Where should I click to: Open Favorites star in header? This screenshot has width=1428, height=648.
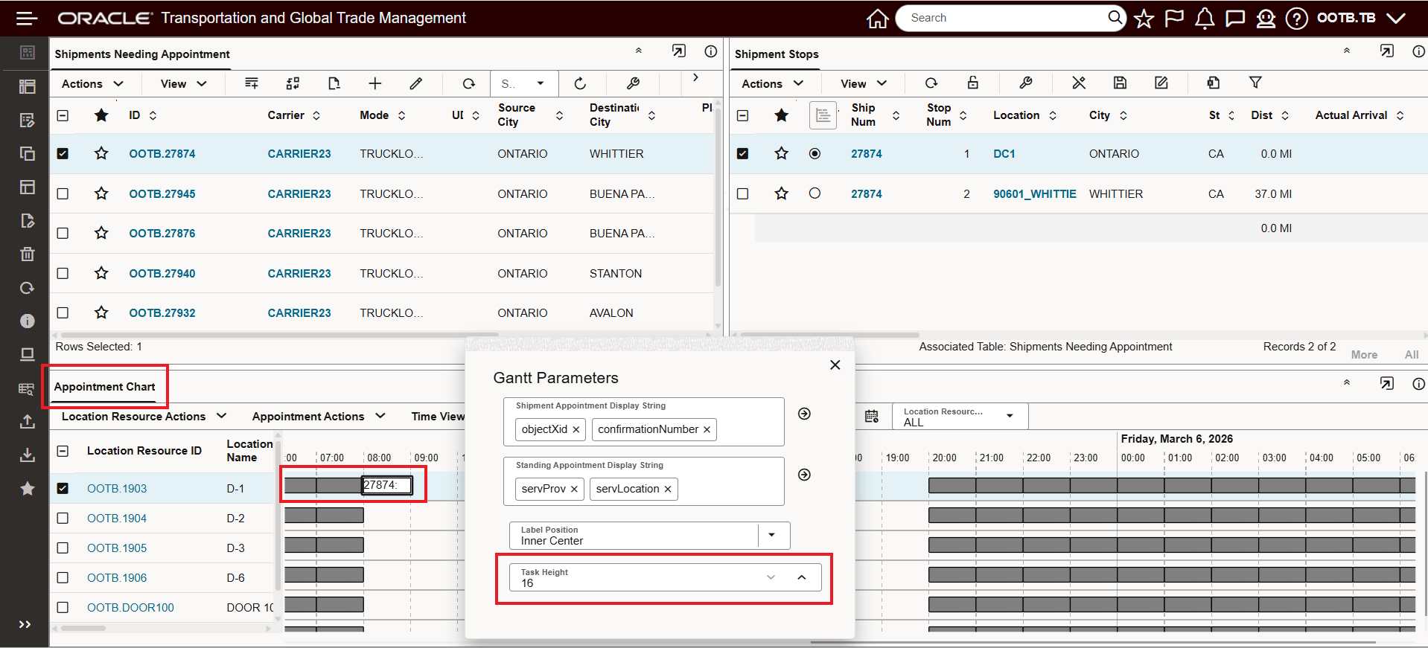[x=1144, y=19]
